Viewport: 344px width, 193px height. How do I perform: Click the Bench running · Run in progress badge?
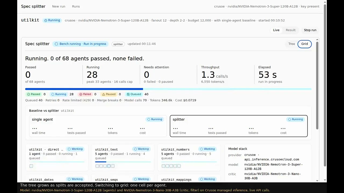point(80,44)
